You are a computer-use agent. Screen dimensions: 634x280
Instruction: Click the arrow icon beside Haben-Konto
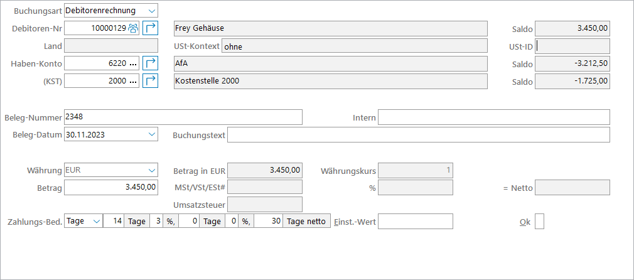point(150,63)
